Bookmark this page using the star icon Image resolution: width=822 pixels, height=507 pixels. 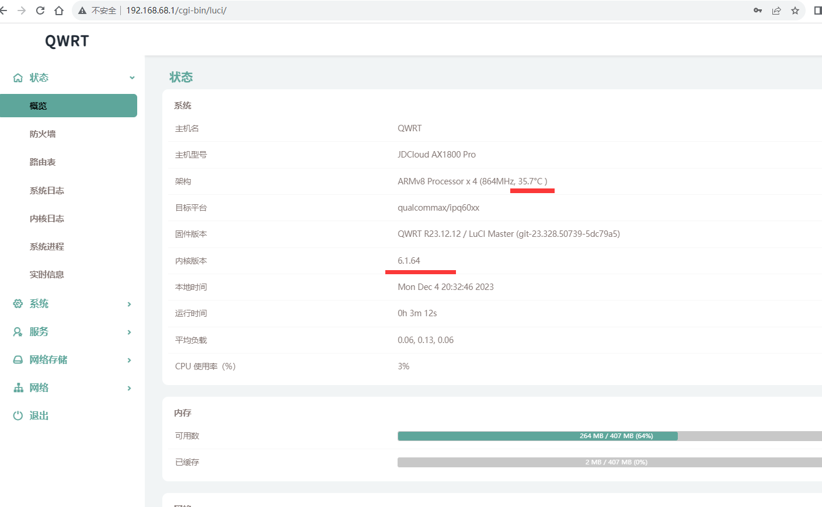pyautogui.click(x=795, y=11)
